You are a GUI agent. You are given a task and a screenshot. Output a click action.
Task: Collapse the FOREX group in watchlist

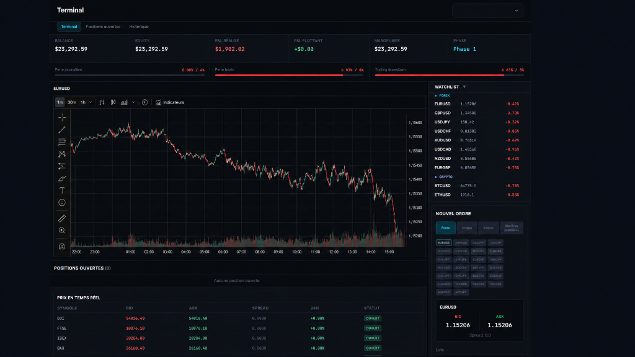[x=442, y=95]
